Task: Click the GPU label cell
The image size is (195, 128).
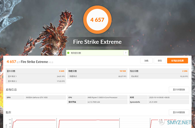Action: [x=15, y=97]
